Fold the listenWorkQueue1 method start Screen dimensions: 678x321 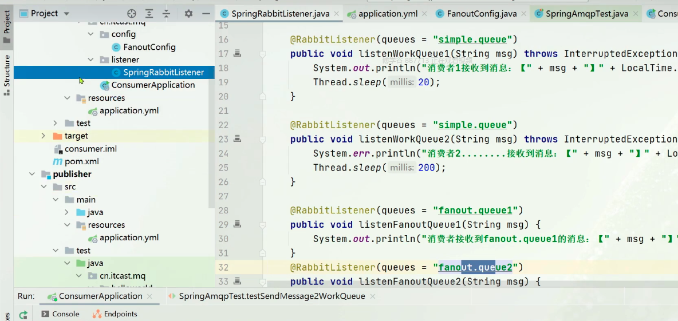[262, 54]
